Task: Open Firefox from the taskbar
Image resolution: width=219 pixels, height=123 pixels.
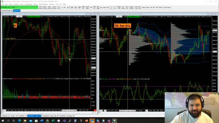Action: pyautogui.click(x=87, y=121)
